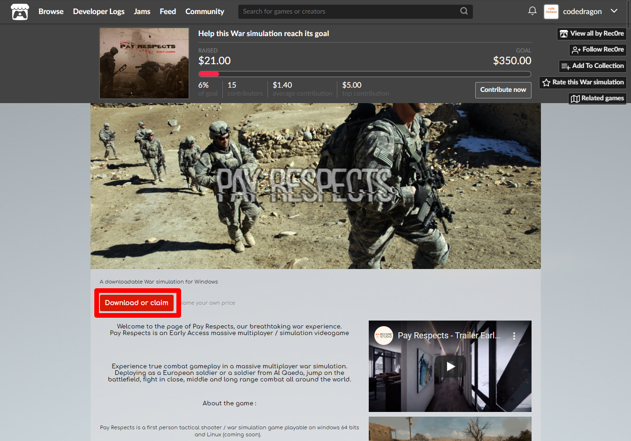Click Rate this War simulation
The height and width of the screenshot is (441, 631).
coord(583,82)
